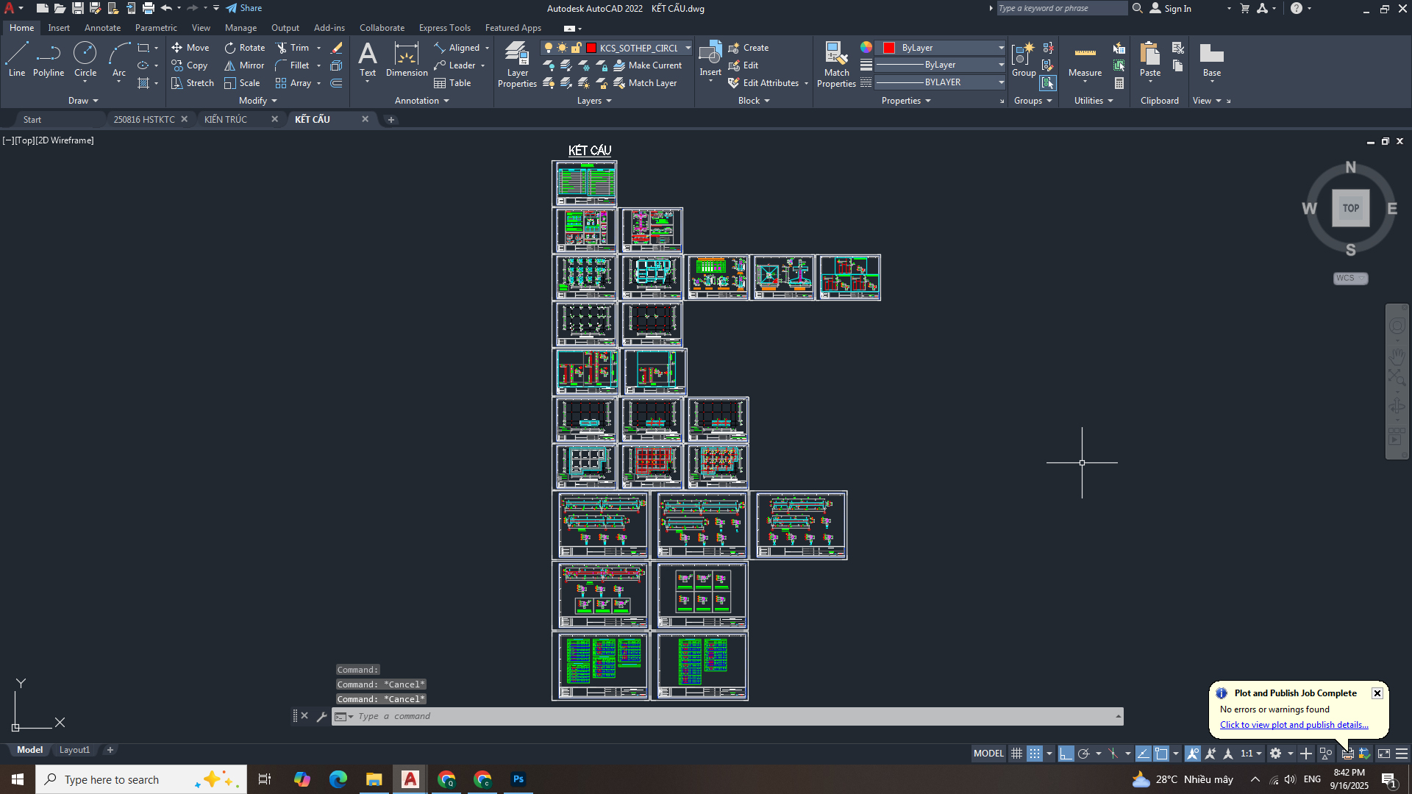Click the Make Current layer button
The height and width of the screenshot is (794, 1412).
pyautogui.click(x=647, y=65)
